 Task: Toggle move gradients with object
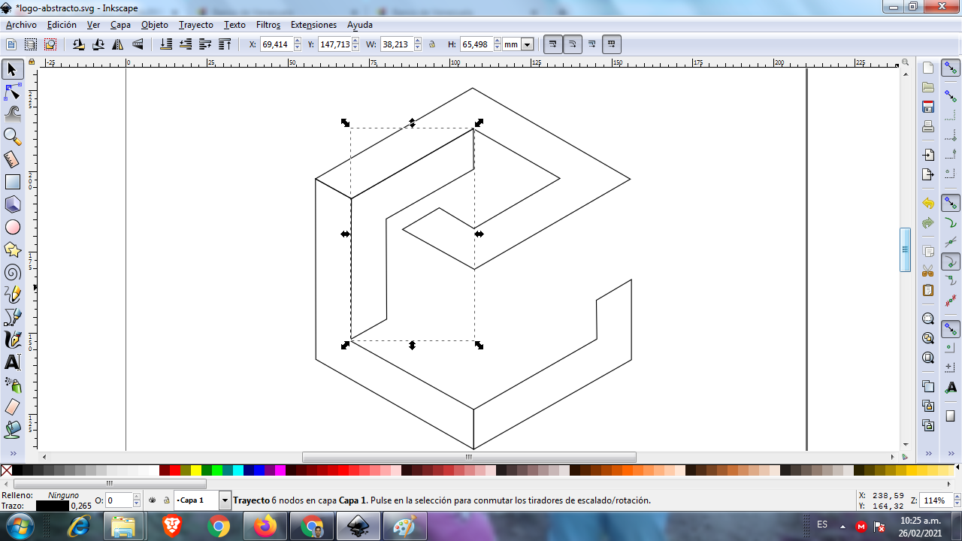592,44
